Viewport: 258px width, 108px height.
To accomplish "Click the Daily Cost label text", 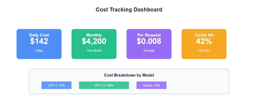I will (39, 35).
